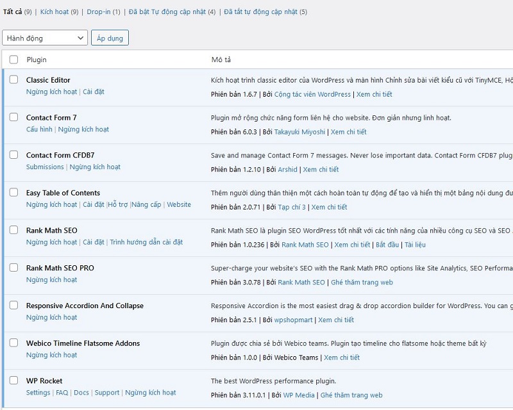Tick Webico Timeline Flatsome Addons checkbox

pos(13,343)
